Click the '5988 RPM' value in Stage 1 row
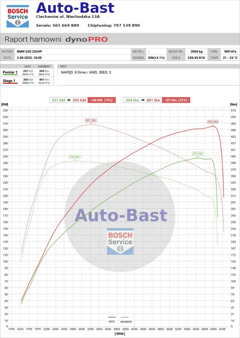The width and height of the screenshot is (240, 338). click(x=28, y=83)
